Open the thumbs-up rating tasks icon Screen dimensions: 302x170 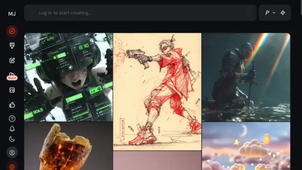[x=12, y=105]
